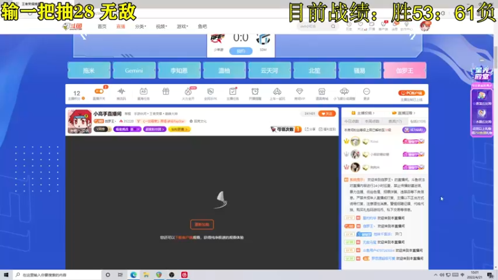Click the 福利签到 icon

(327, 129)
